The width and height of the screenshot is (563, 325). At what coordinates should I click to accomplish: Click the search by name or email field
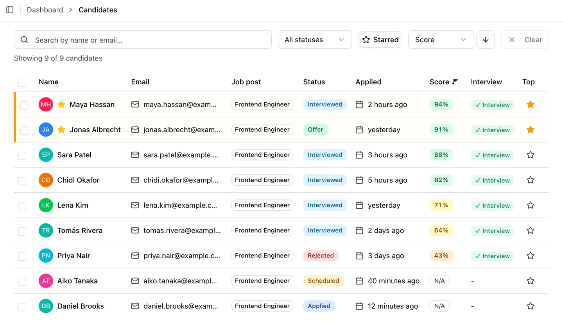(x=143, y=40)
